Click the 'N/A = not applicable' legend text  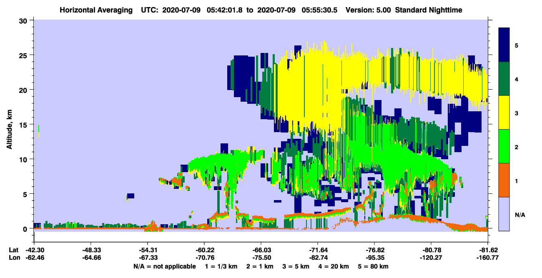pyautogui.click(x=164, y=266)
